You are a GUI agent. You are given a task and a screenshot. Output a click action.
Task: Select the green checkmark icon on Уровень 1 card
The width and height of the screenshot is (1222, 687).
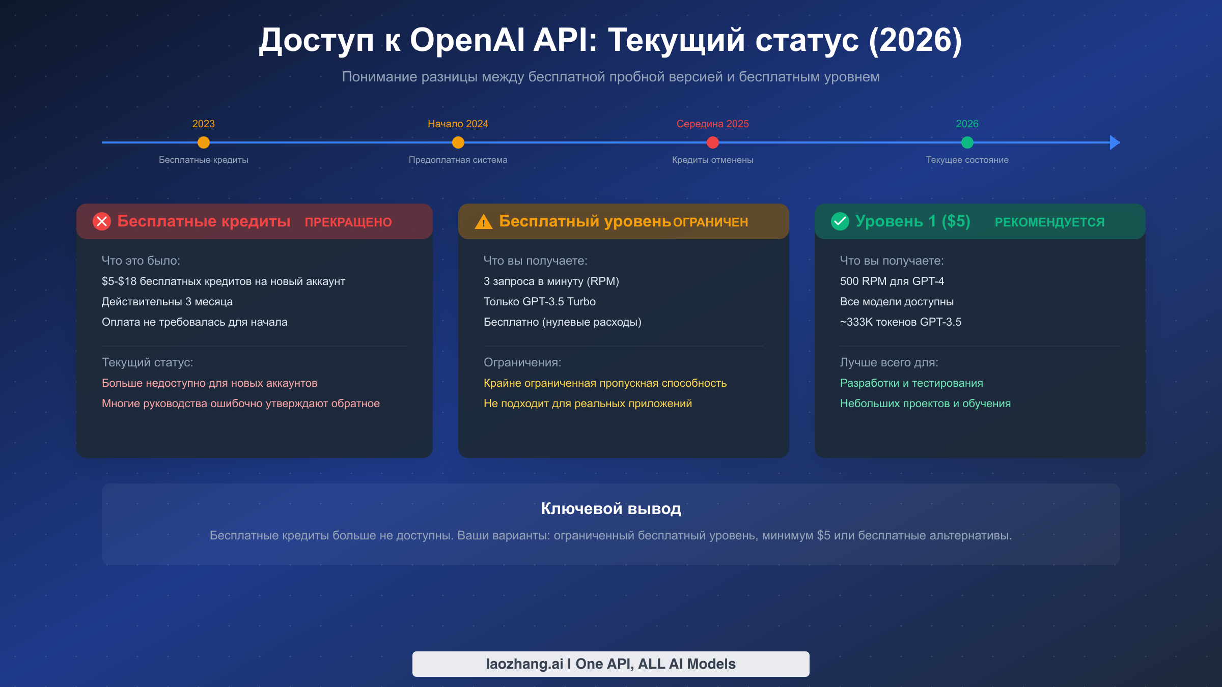point(840,221)
